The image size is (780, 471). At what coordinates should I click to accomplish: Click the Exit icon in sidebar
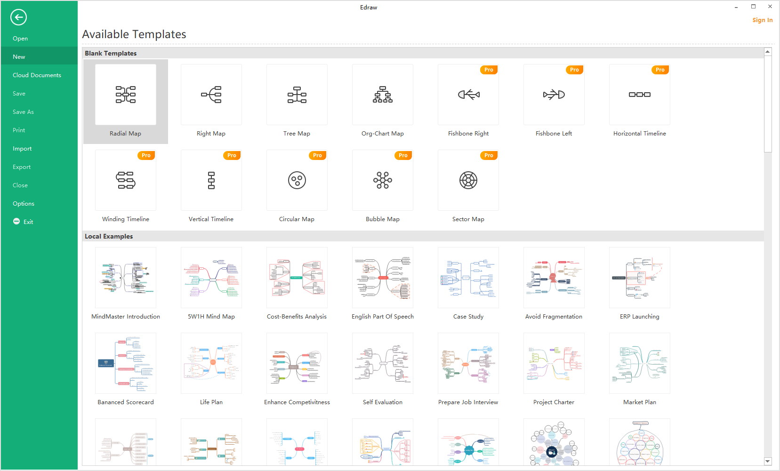(16, 222)
